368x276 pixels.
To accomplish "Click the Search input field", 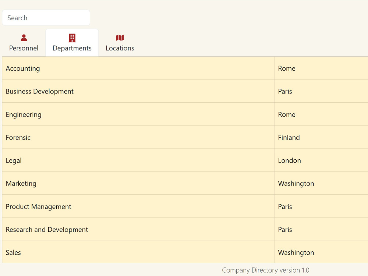I will [46, 18].
